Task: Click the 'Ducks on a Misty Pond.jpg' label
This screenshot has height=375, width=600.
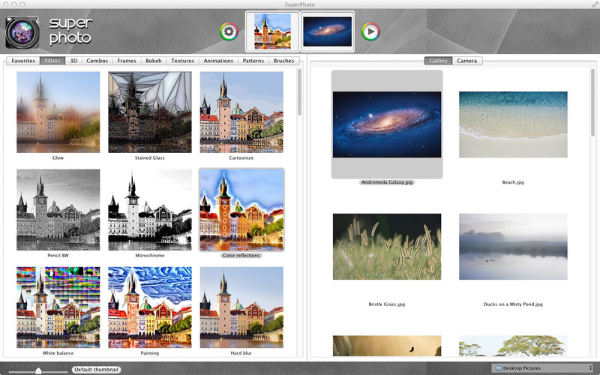Action: click(x=513, y=304)
